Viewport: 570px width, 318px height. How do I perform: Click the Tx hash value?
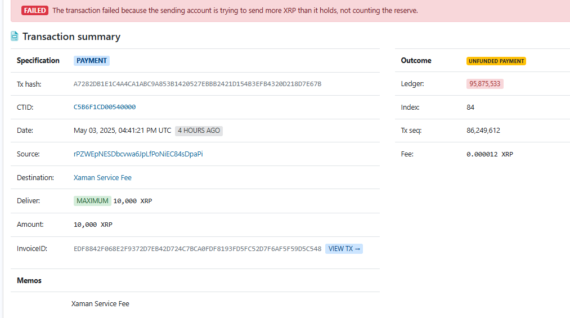pyautogui.click(x=198, y=84)
